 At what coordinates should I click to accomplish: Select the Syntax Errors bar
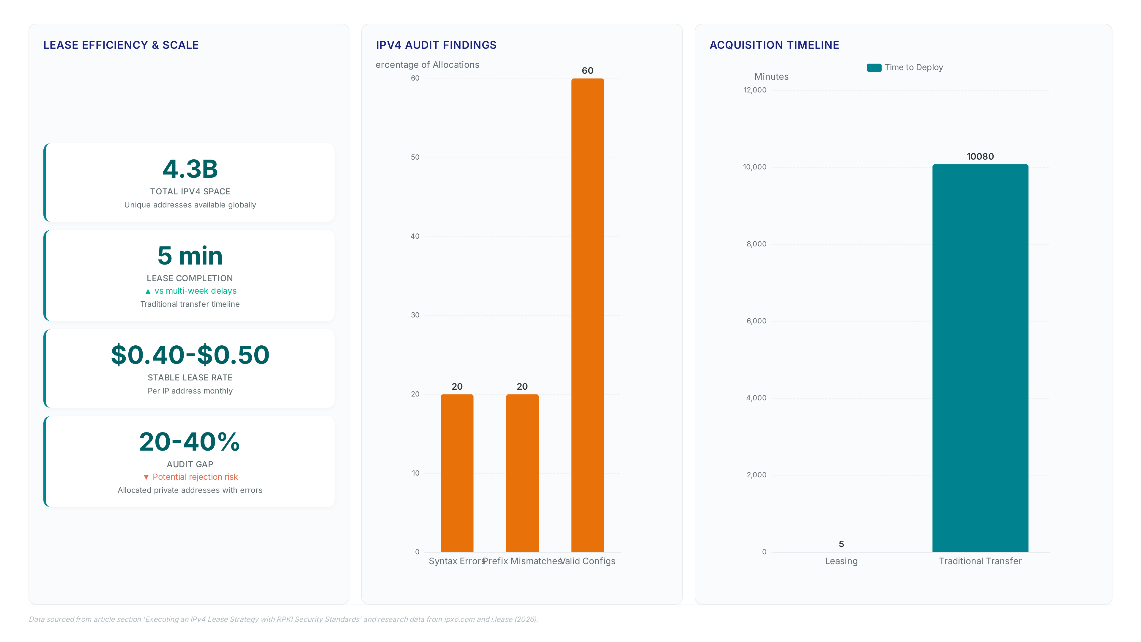click(x=457, y=473)
